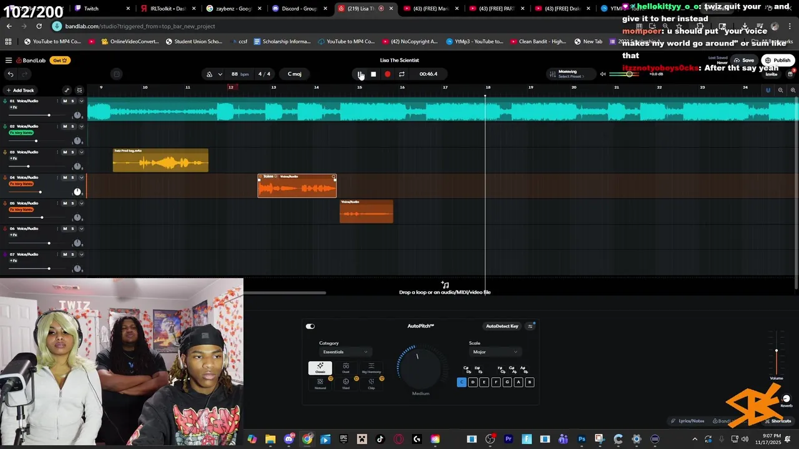Open the Clean Bandit bookmark
The image size is (799, 449).
538,42
